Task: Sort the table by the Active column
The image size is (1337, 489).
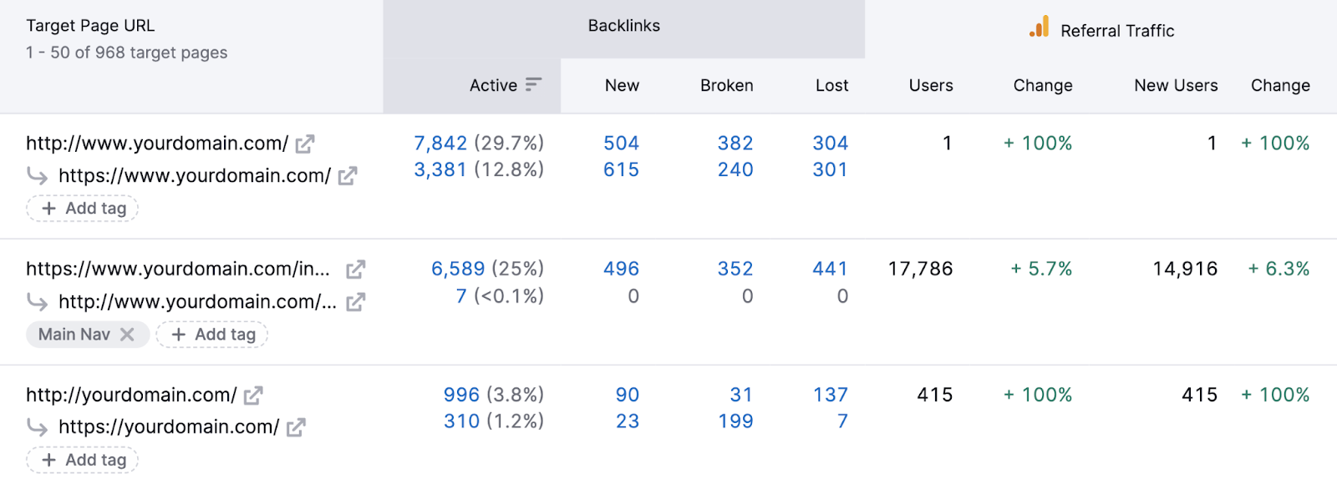Action: pos(494,85)
